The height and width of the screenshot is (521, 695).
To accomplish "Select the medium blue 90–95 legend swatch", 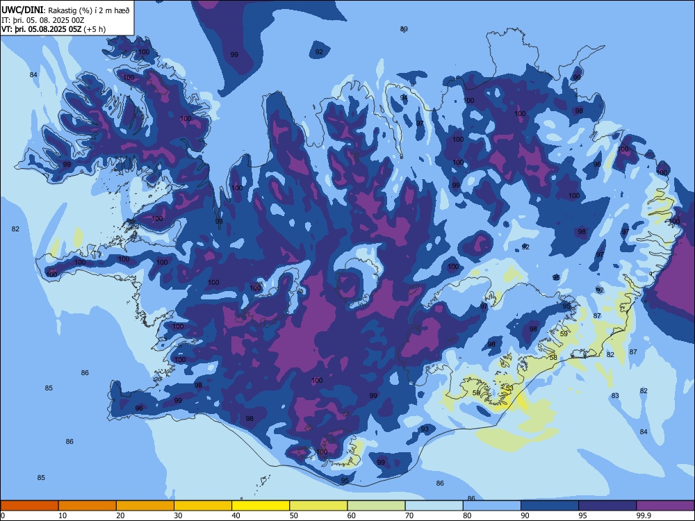I will click(x=550, y=506).
